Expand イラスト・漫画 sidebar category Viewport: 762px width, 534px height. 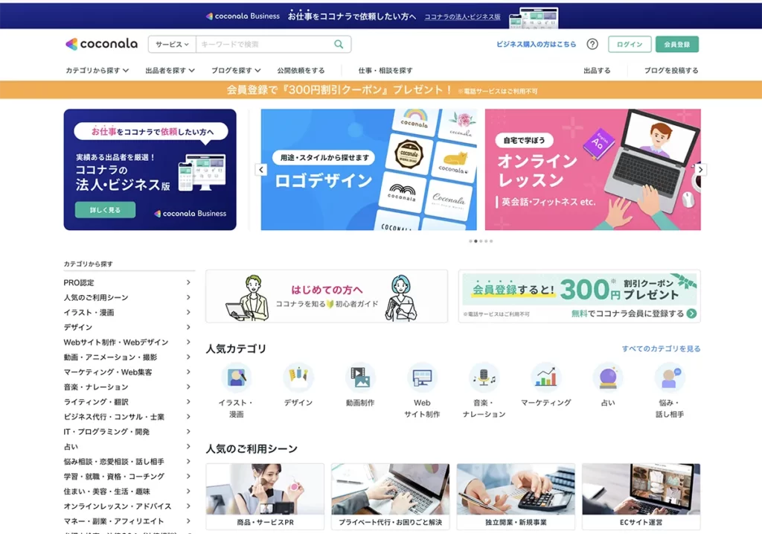tap(127, 313)
